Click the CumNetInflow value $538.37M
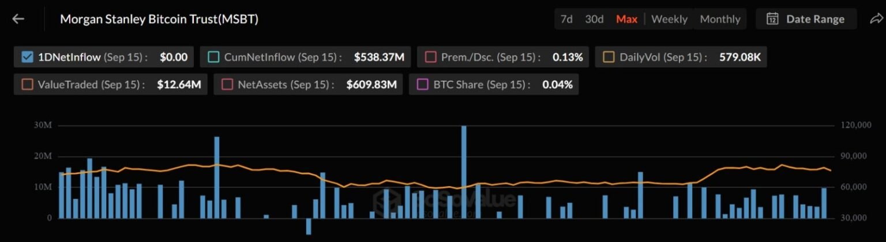 pos(379,57)
